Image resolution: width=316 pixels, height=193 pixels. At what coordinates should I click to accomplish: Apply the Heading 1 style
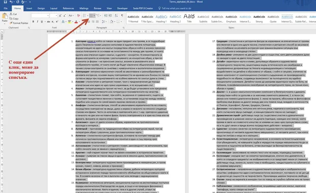[161, 18]
